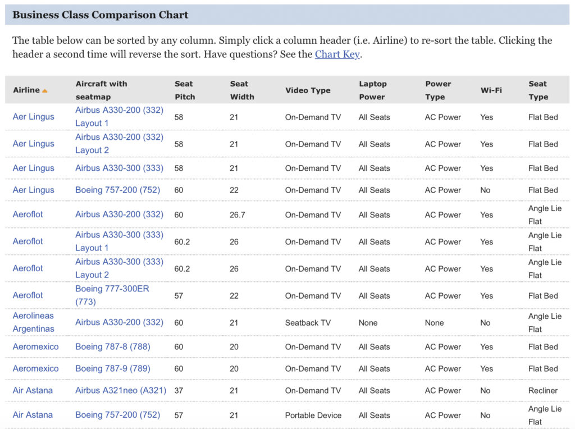Open the first Aer Lingus airline link
This screenshot has height=429, width=575.
(x=34, y=117)
